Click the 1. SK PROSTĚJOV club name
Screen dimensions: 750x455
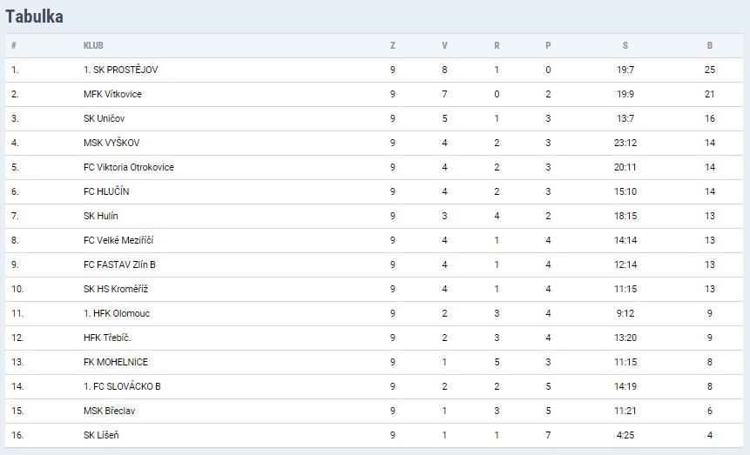pyautogui.click(x=120, y=70)
